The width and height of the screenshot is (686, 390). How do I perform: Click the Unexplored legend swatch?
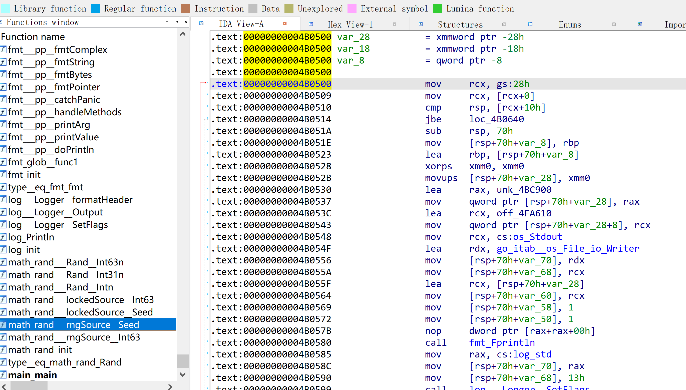pyautogui.click(x=289, y=8)
